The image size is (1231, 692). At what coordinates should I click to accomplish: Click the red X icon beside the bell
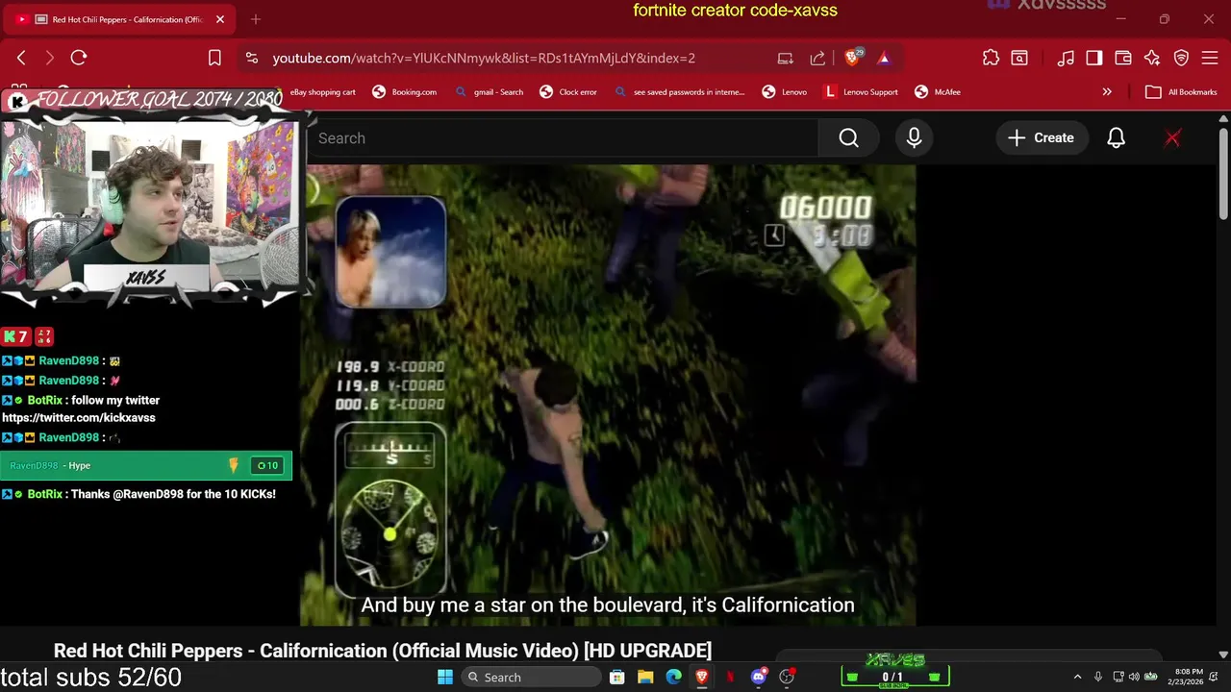(x=1172, y=138)
